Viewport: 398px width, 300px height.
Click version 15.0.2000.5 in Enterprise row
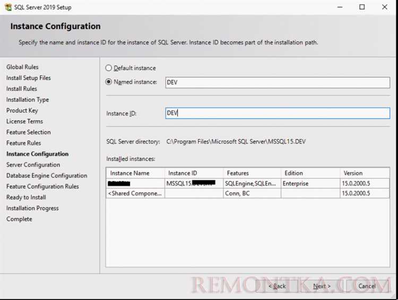(x=365, y=184)
